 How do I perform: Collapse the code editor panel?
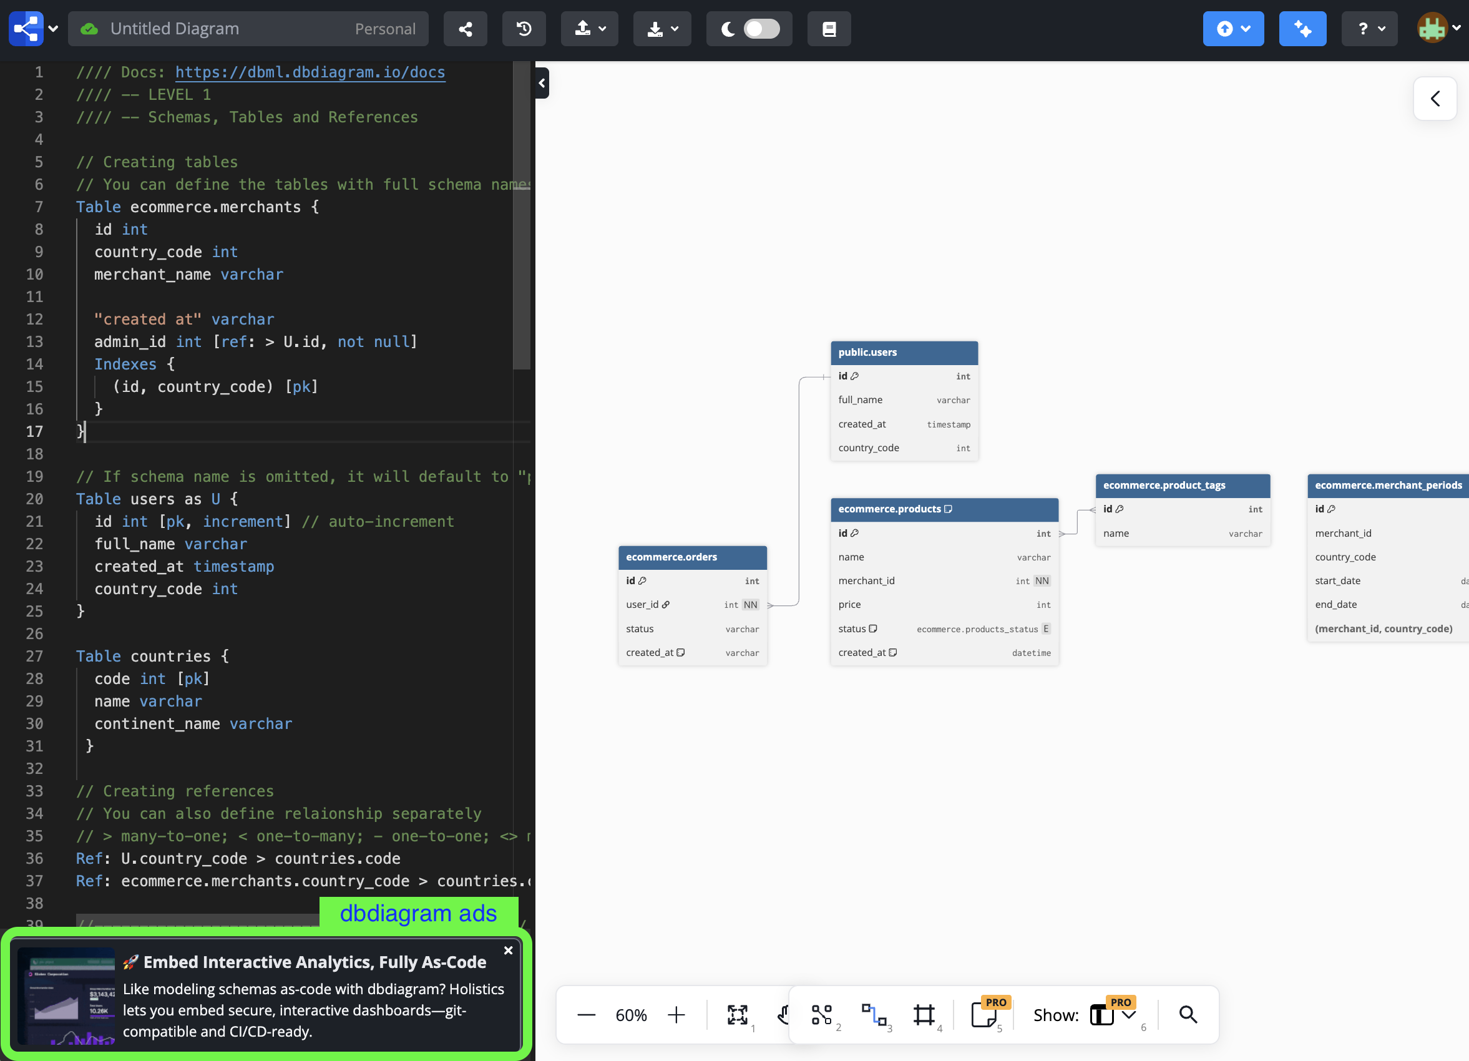pyautogui.click(x=542, y=83)
